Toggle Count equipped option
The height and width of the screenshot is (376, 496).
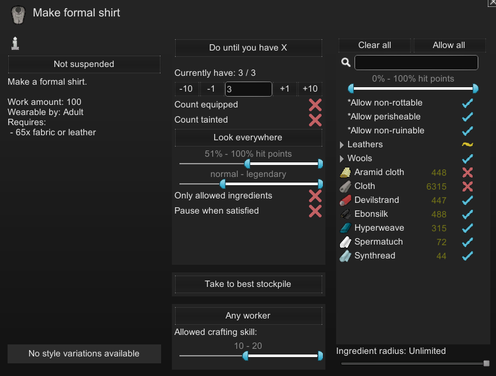click(x=315, y=105)
